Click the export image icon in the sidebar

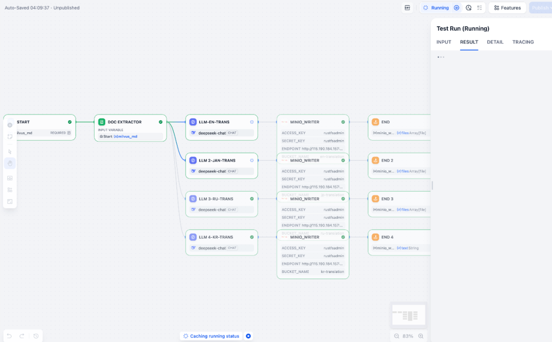pyautogui.click(x=10, y=178)
